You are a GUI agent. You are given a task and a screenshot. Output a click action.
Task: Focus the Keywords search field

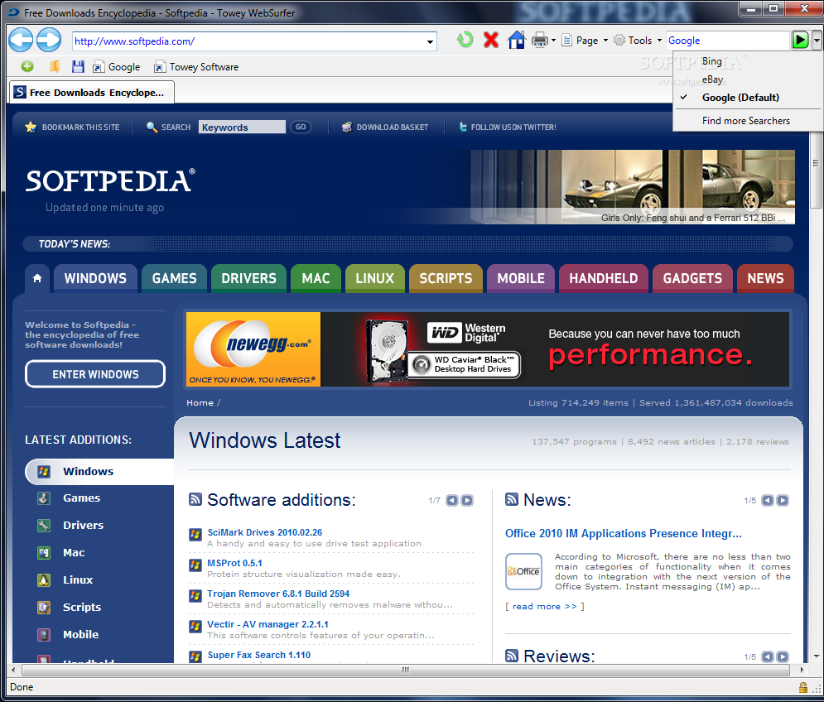coord(242,127)
